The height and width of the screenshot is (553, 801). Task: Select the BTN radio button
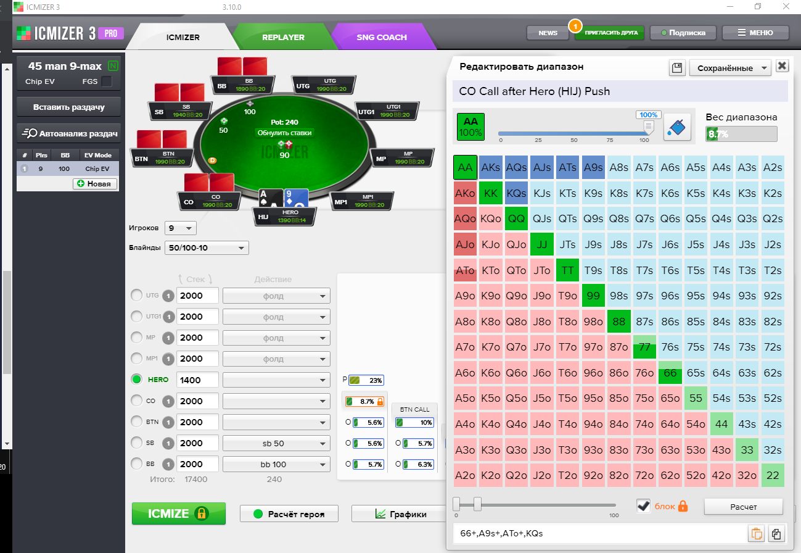click(x=136, y=422)
